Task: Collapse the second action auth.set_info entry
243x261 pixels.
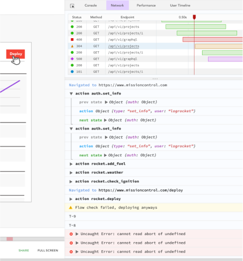Action: 71,129
